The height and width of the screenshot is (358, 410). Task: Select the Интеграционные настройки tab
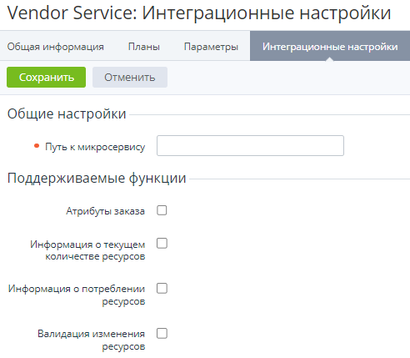pyautogui.click(x=330, y=46)
